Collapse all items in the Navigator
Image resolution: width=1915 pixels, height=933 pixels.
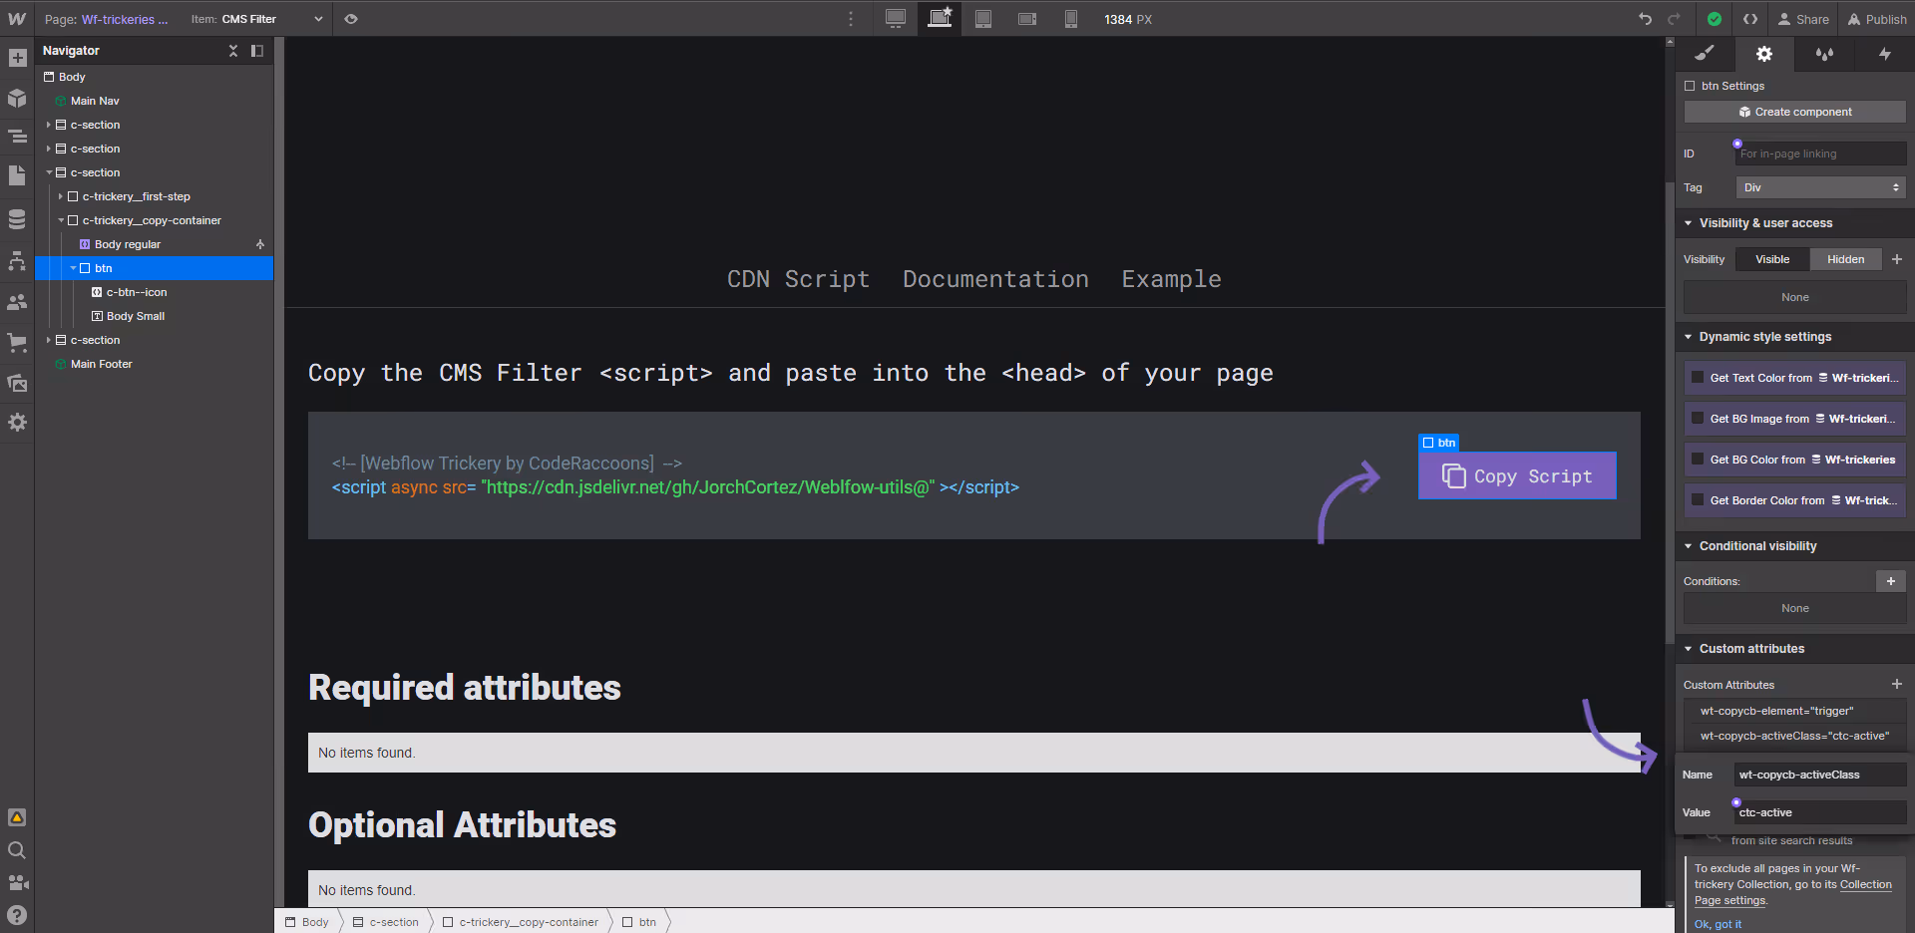tap(233, 51)
